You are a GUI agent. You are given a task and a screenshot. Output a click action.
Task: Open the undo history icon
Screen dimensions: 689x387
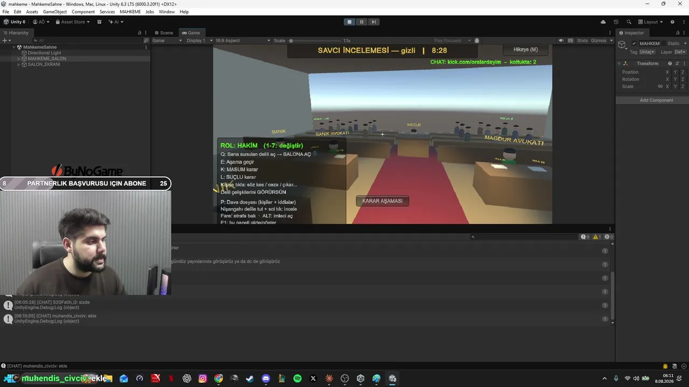(616, 22)
